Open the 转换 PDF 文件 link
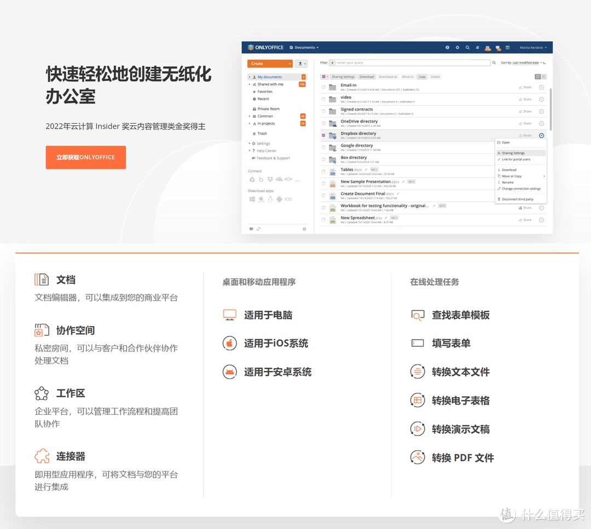The width and height of the screenshot is (591, 529). pyautogui.click(x=463, y=458)
